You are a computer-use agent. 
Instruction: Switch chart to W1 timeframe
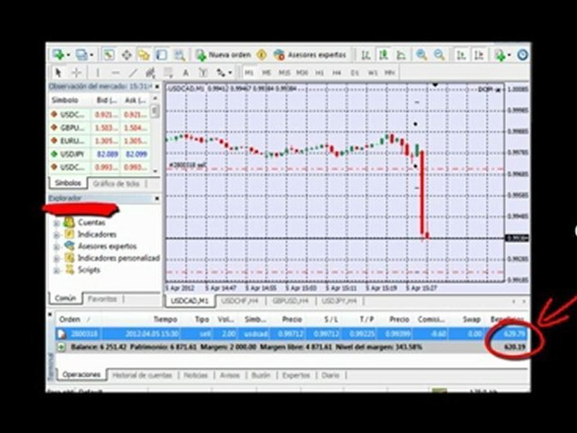tap(373, 73)
